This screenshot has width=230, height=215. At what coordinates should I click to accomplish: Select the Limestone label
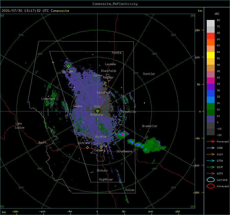tap(48, 99)
